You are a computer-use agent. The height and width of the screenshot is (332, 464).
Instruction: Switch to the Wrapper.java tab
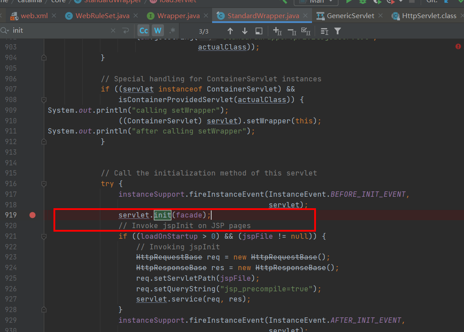coord(178,16)
